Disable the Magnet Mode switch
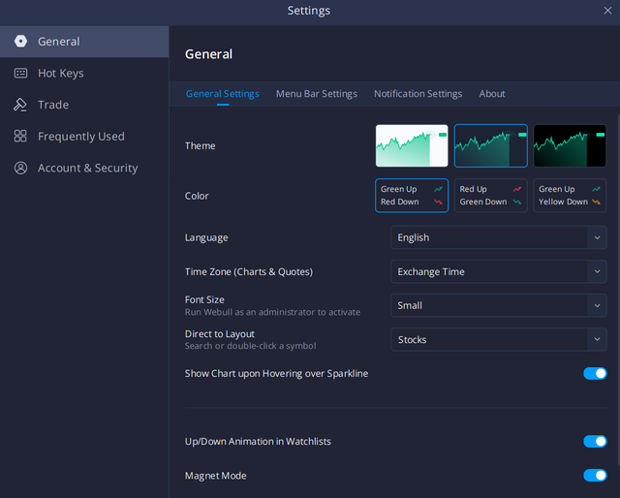Image resolution: width=620 pixels, height=498 pixels. tap(595, 476)
